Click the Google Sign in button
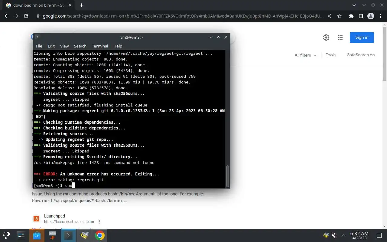 click(x=362, y=38)
